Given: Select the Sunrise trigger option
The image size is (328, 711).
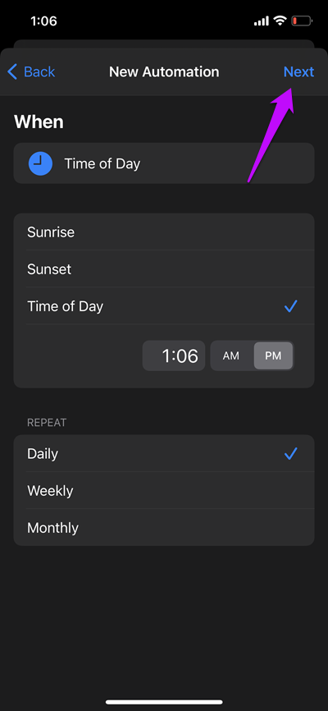Looking at the screenshot, I should [x=164, y=232].
